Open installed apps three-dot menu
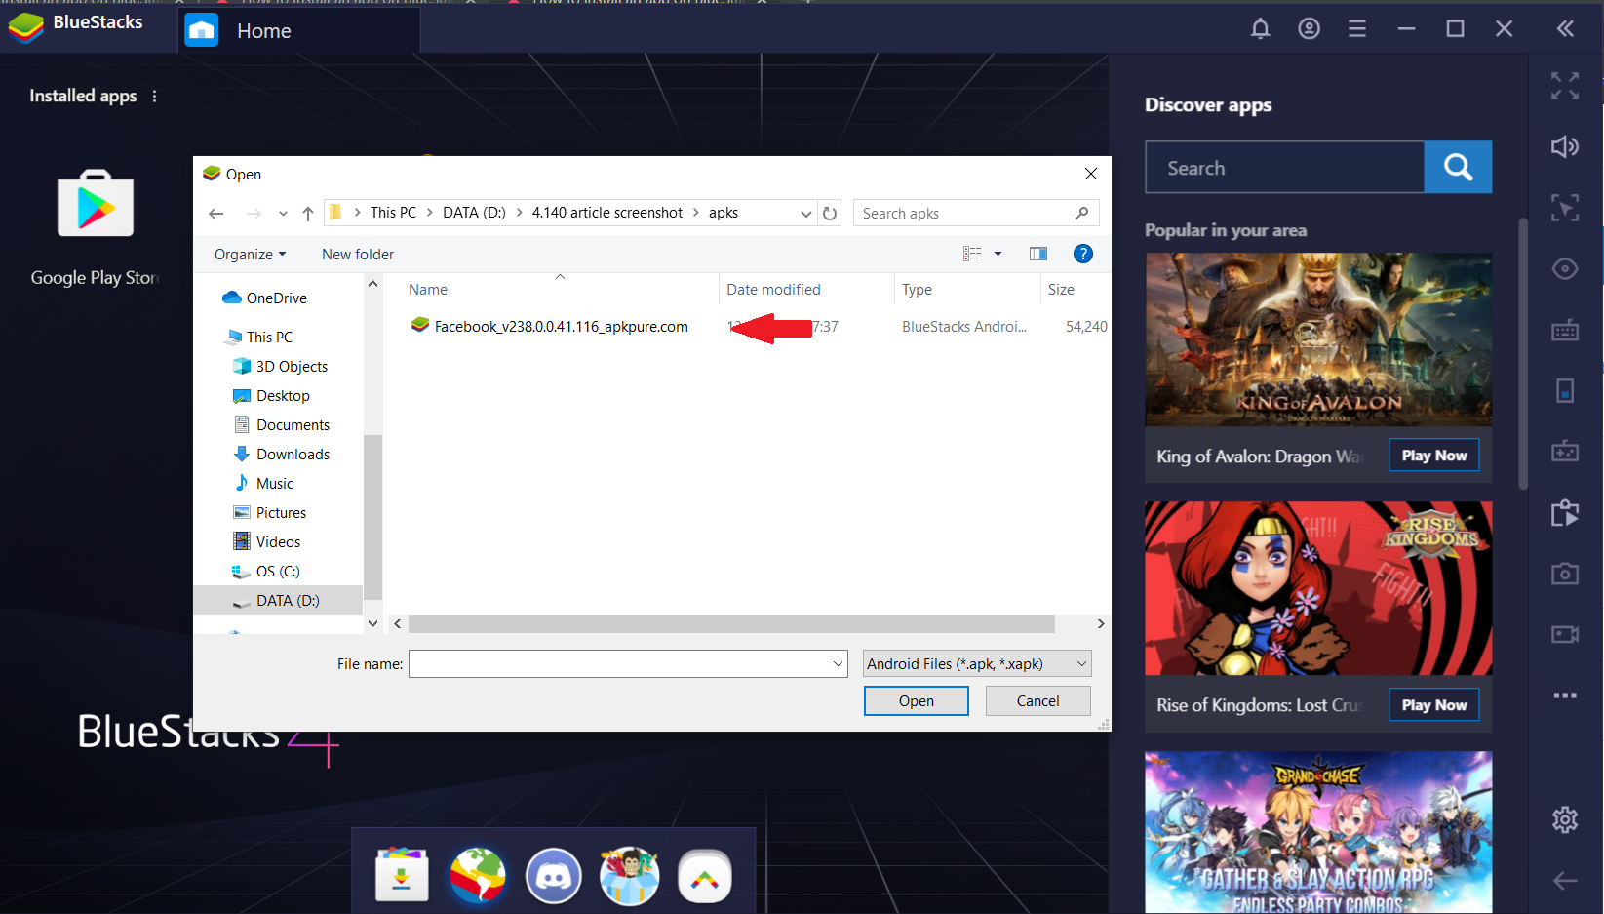This screenshot has height=914, width=1604. click(x=154, y=96)
